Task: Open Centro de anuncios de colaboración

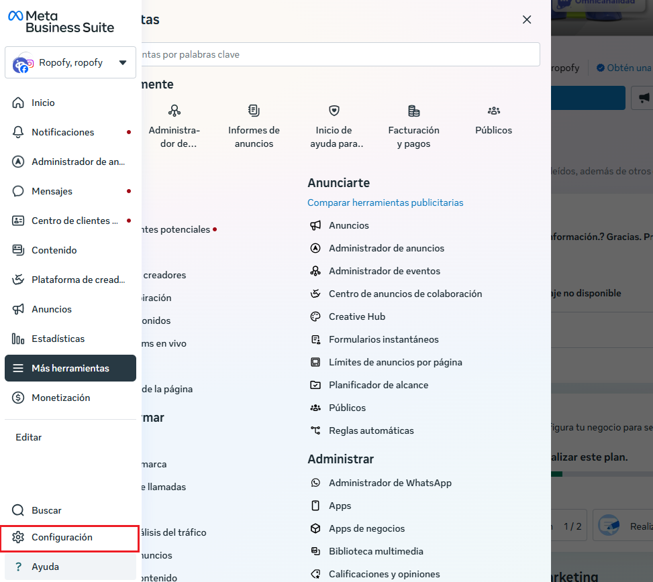Action: [396, 294]
